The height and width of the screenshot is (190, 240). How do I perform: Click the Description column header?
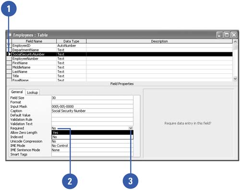tap(159, 41)
